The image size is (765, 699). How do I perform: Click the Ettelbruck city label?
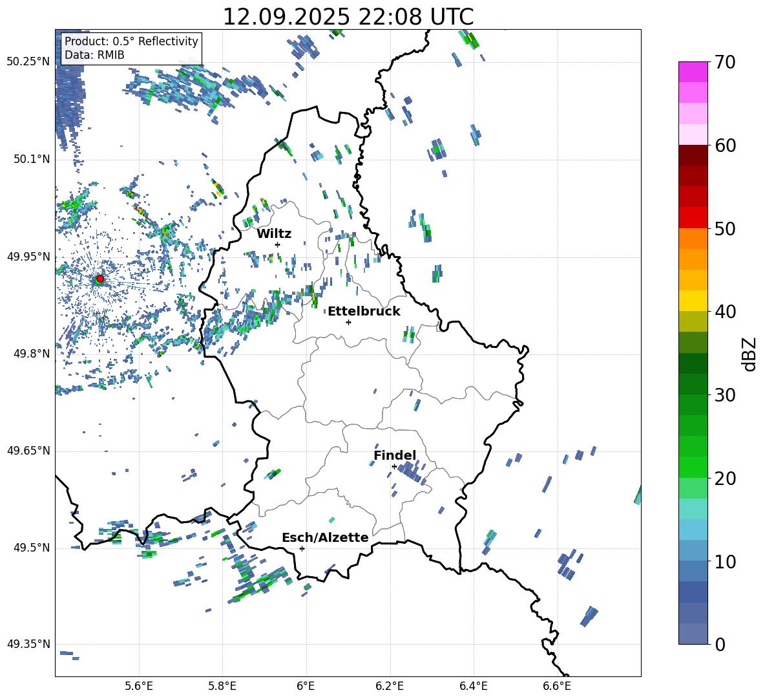click(x=364, y=312)
